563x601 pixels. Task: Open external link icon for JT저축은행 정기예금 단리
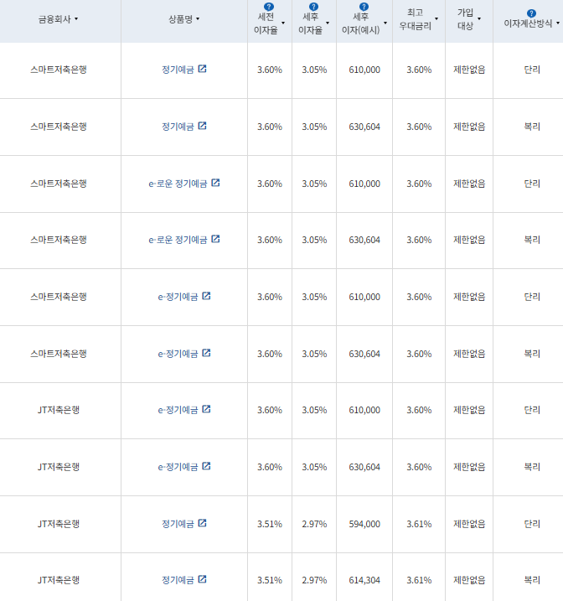pos(202,523)
